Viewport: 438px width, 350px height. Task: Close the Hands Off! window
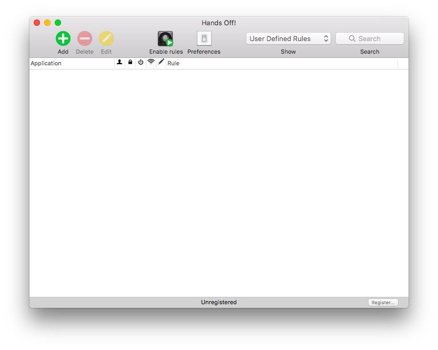tap(37, 23)
